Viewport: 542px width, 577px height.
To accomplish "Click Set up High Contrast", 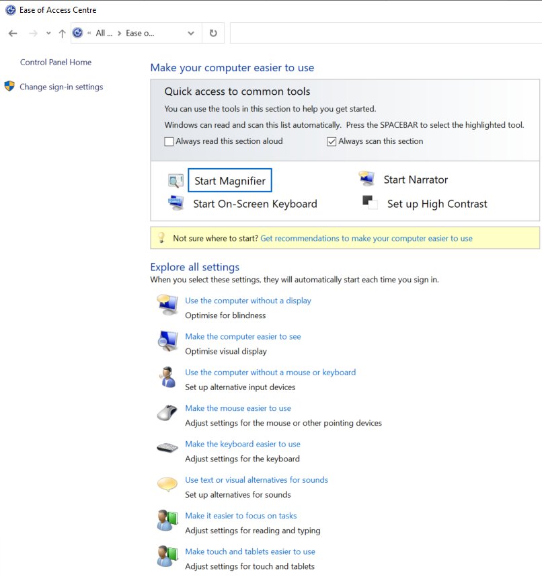I will [437, 204].
